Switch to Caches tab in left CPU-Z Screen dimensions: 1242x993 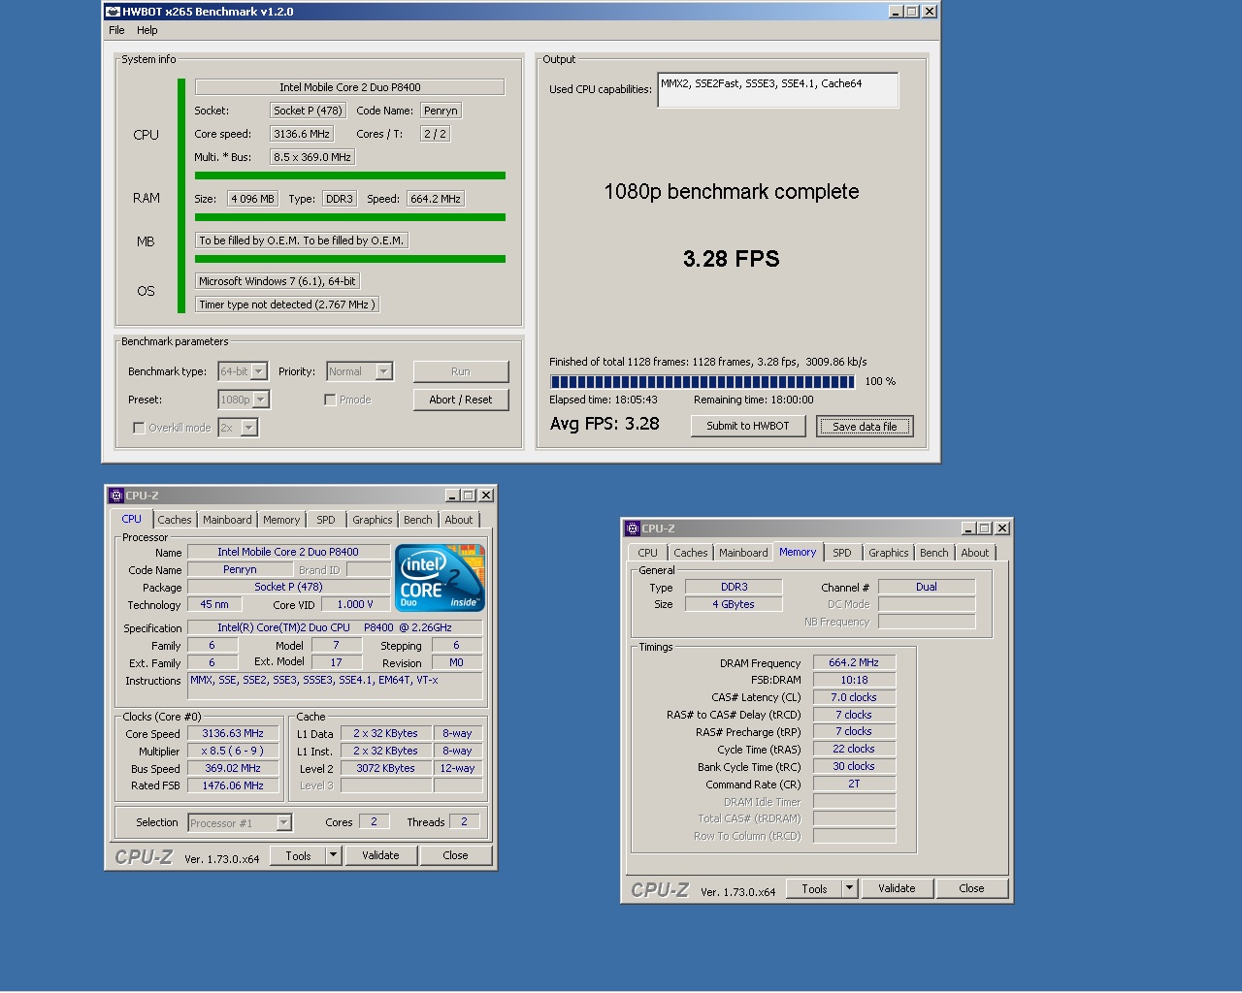(175, 520)
